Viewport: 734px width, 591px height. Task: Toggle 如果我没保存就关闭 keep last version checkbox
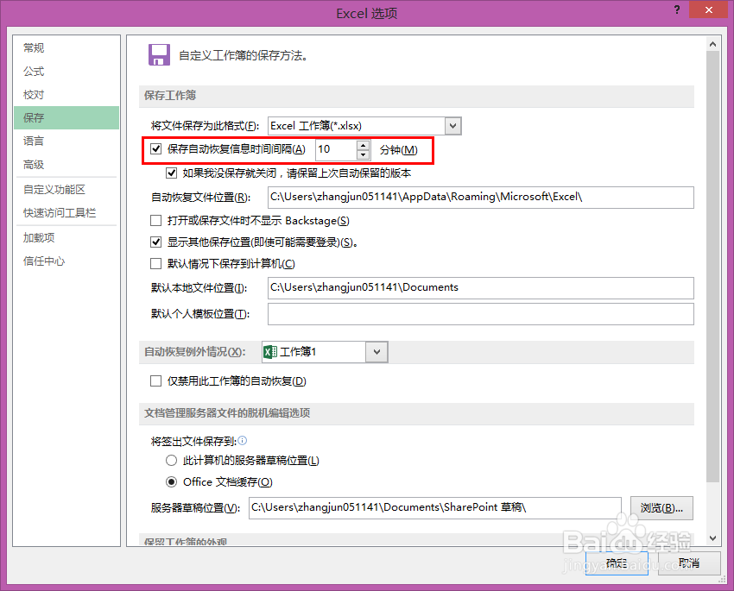(171, 173)
